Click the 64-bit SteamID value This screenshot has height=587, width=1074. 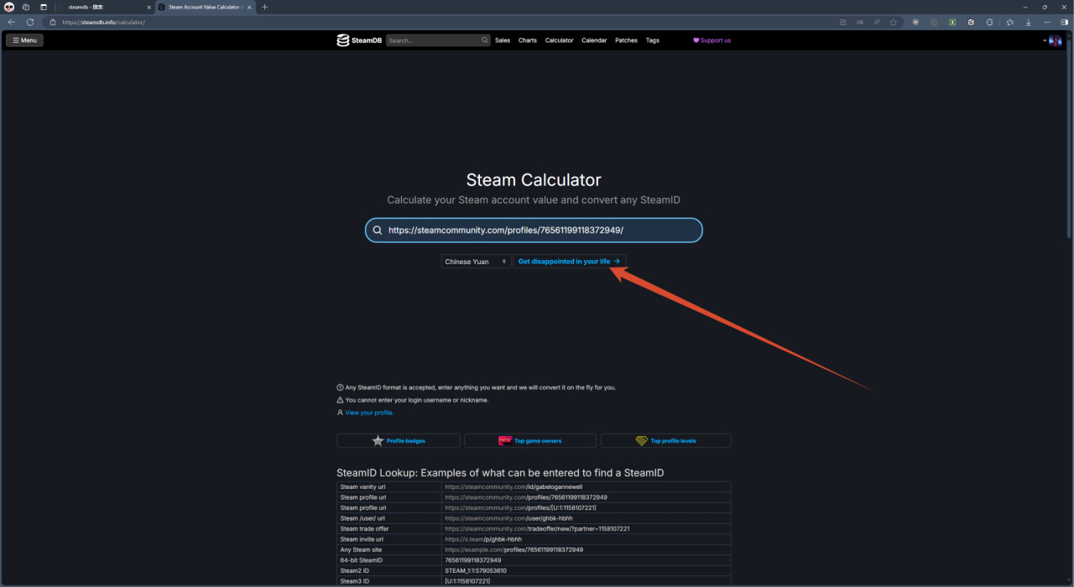pyautogui.click(x=472, y=560)
